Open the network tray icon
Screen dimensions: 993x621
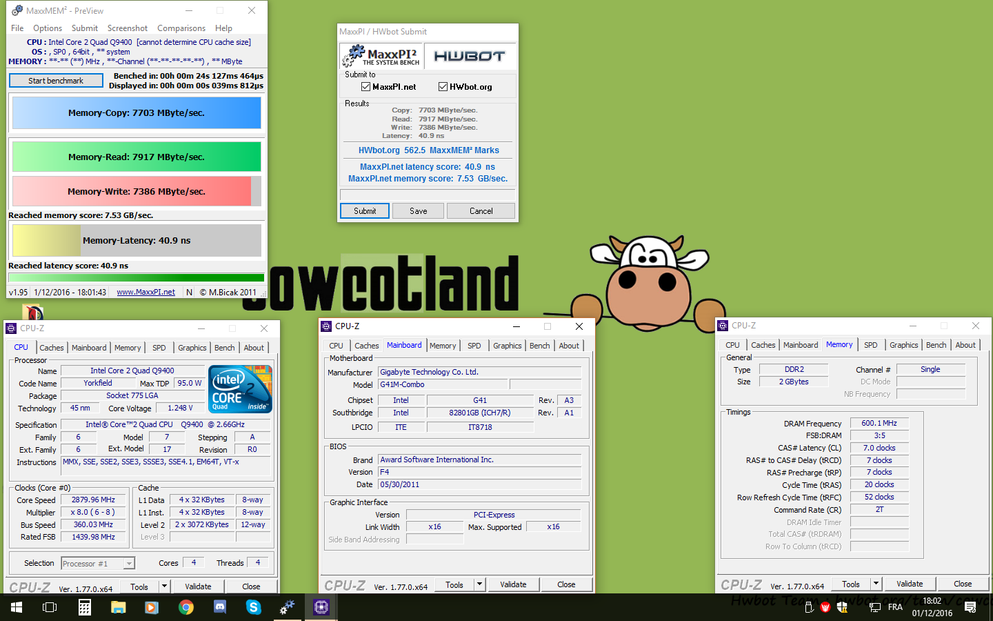[875, 607]
